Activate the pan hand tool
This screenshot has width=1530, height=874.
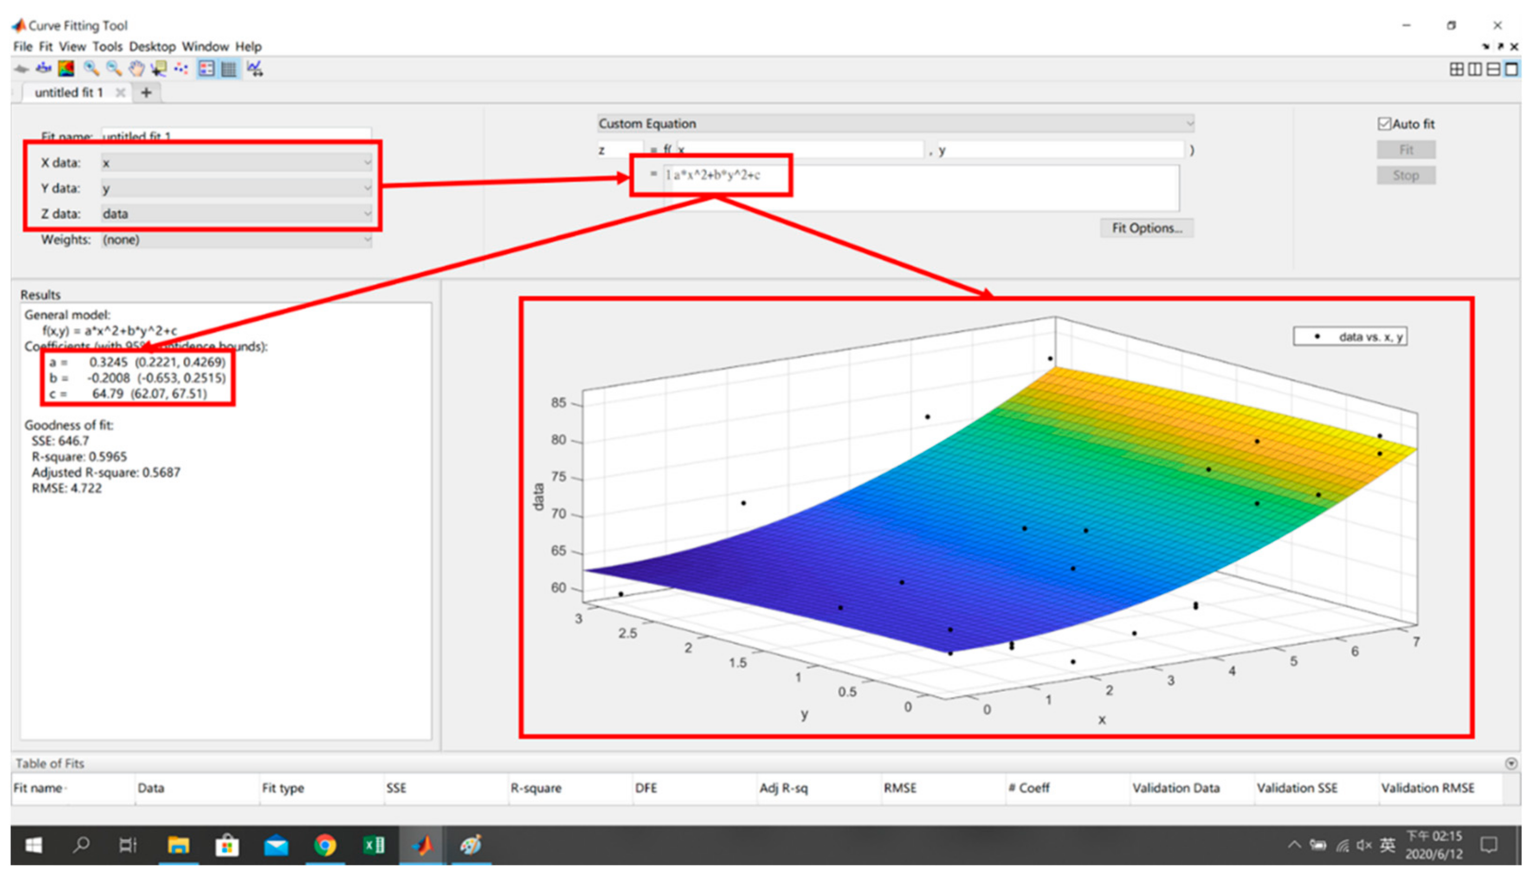click(137, 69)
